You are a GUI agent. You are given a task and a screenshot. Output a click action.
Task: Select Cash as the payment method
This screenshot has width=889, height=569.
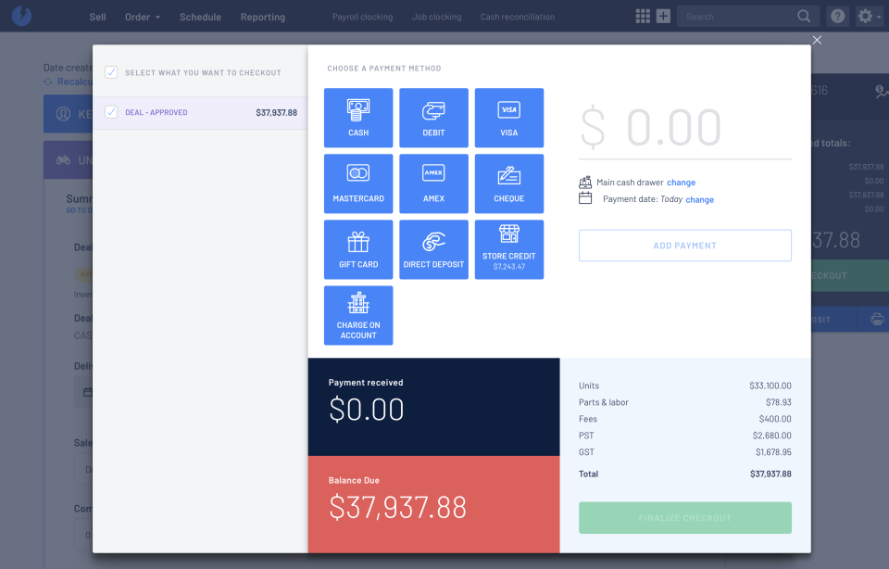[x=358, y=118]
